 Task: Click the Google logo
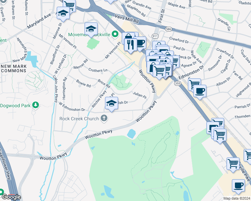pyautogui.click(x=11, y=197)
